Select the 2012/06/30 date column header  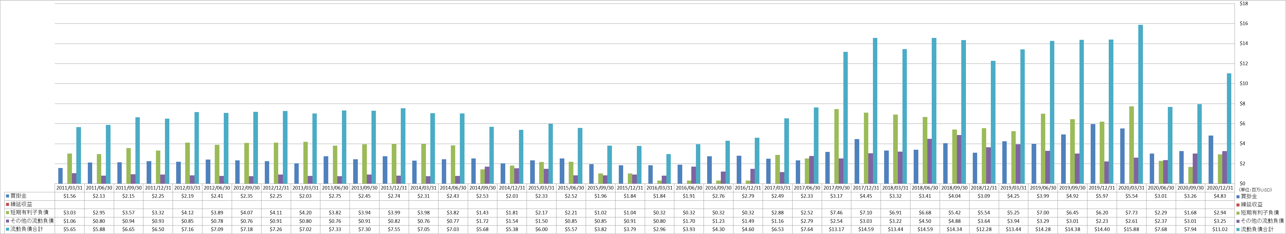point(217,188)
